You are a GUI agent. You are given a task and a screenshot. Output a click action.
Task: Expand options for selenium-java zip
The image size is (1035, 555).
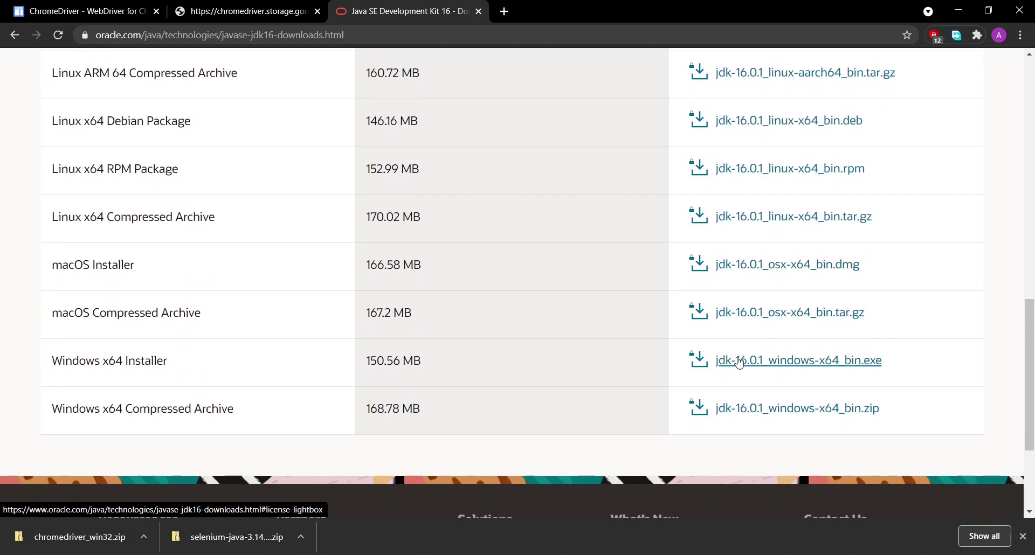coord(301,537)
